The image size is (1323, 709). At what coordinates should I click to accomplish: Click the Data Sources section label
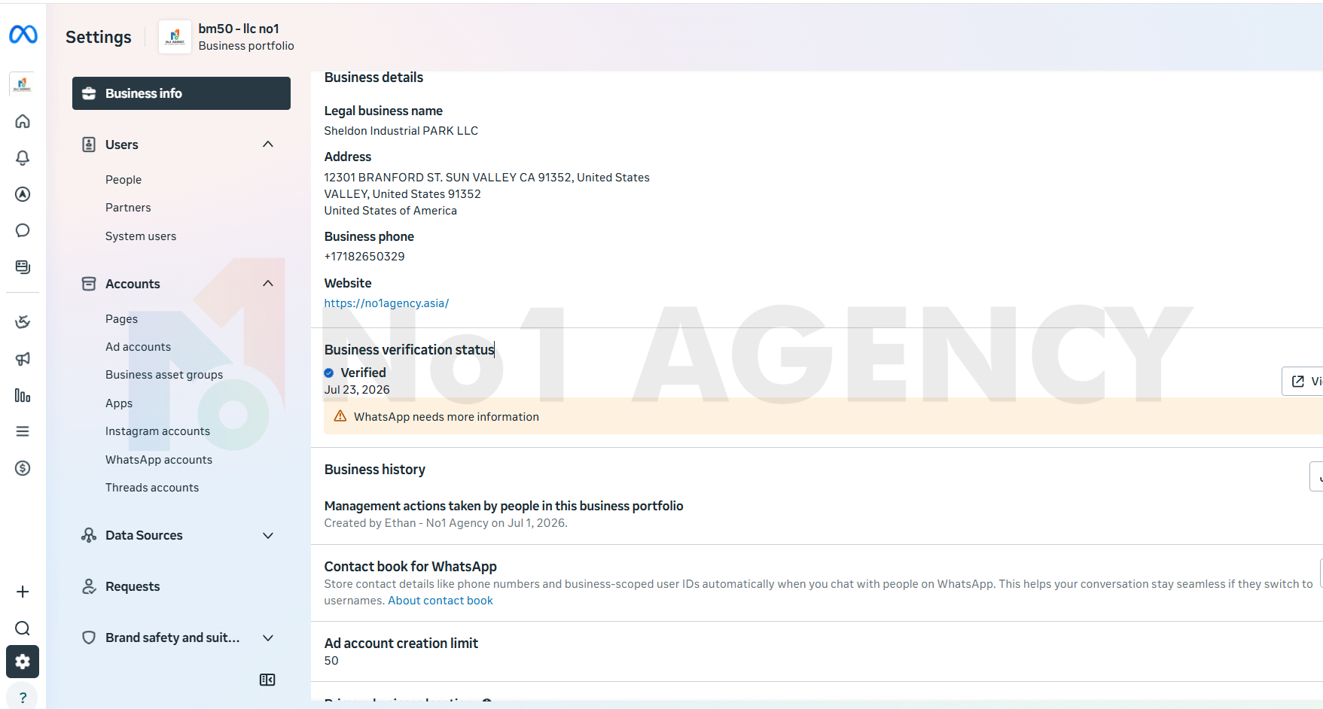coord(144,535)
